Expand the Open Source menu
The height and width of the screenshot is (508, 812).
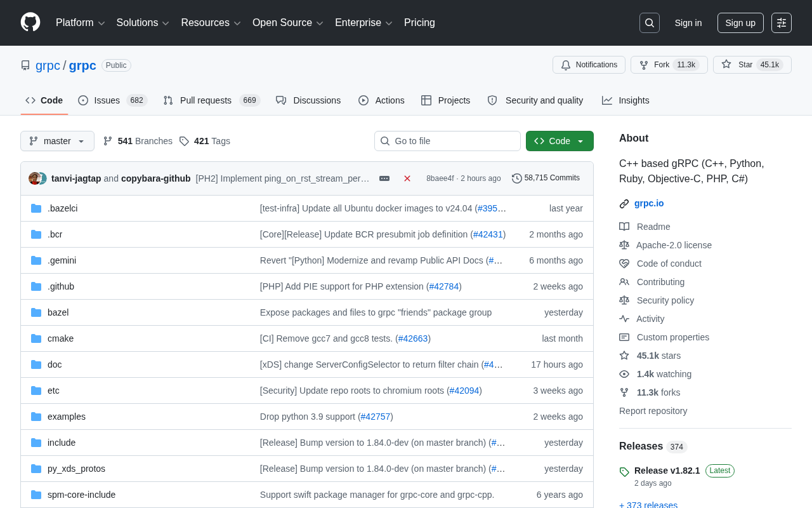[x=289, y=23]
